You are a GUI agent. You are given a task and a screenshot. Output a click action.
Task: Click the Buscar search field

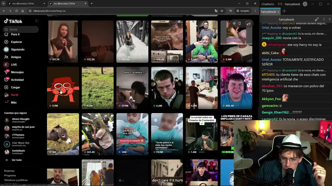click(21, 29)
